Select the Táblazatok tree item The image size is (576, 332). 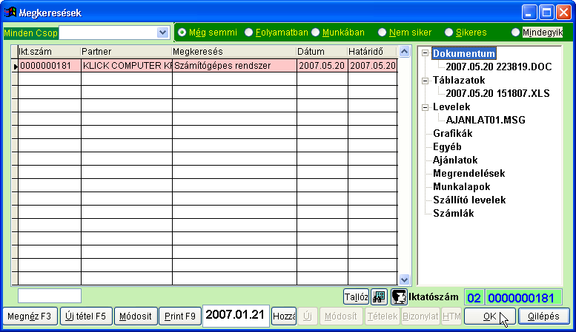pyautogui.click(x=459, y=81)
